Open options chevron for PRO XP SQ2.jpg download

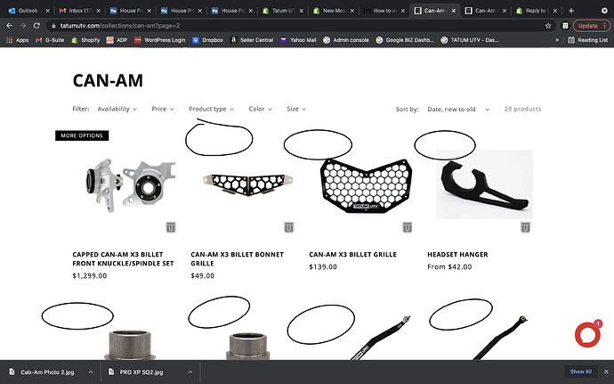[190, 372]
